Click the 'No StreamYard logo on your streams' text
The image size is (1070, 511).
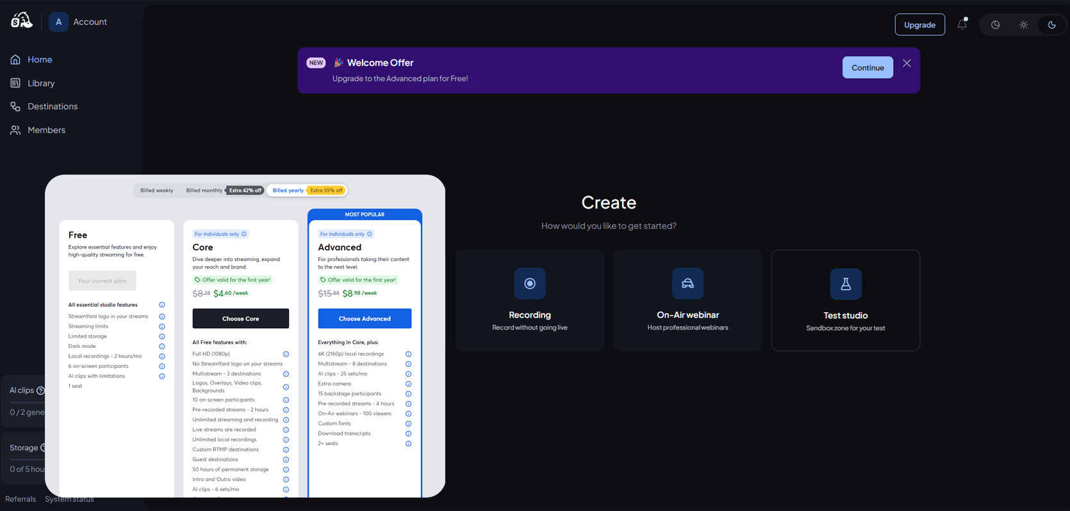pyautogui.click(x=238, y=364)
